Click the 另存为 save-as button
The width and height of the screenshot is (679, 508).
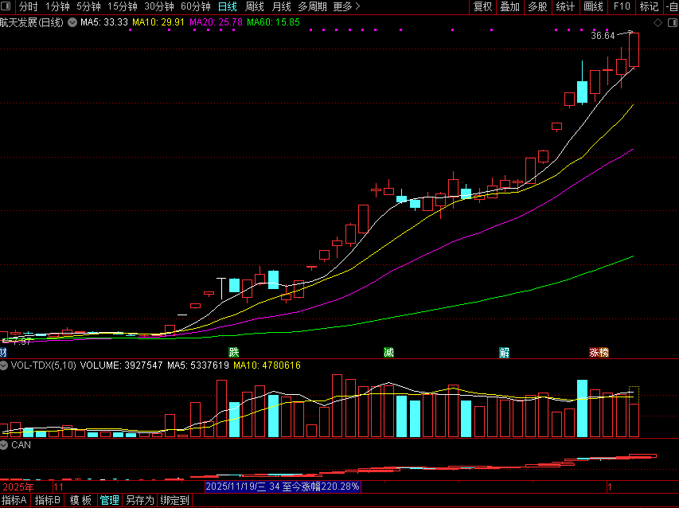coord(140,501)
